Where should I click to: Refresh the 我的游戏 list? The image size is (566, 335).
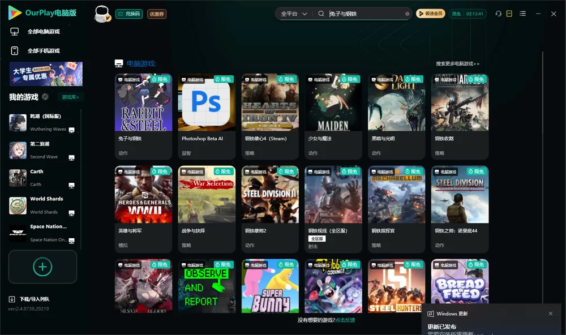coord(45,97)
